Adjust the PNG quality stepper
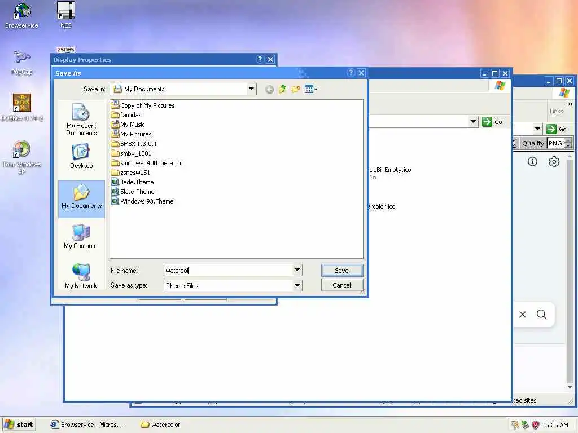 (568, 143)
